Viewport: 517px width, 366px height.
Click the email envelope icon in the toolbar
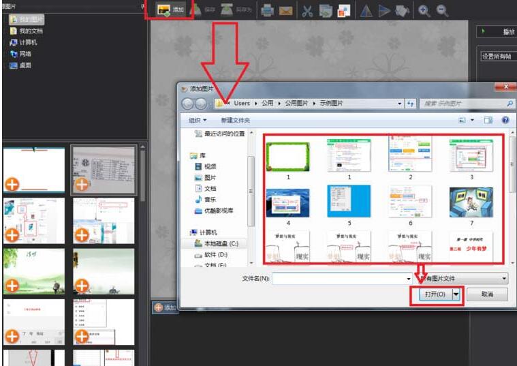pos(285,11)
